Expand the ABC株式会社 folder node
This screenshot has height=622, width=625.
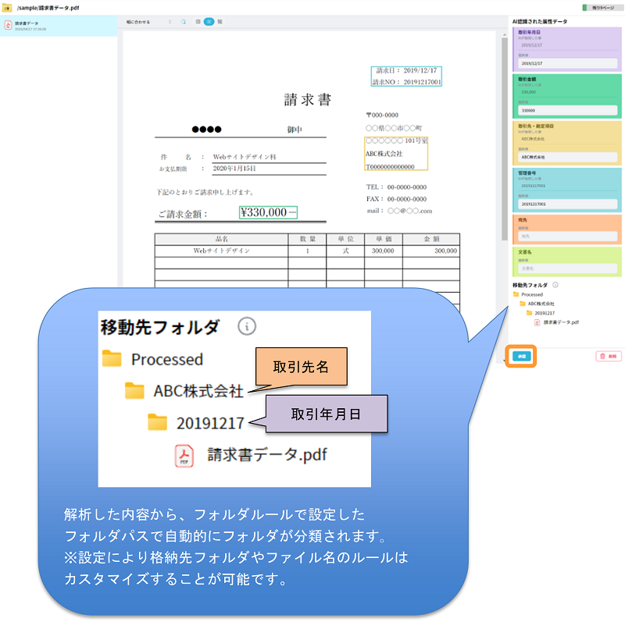[522, 304]
